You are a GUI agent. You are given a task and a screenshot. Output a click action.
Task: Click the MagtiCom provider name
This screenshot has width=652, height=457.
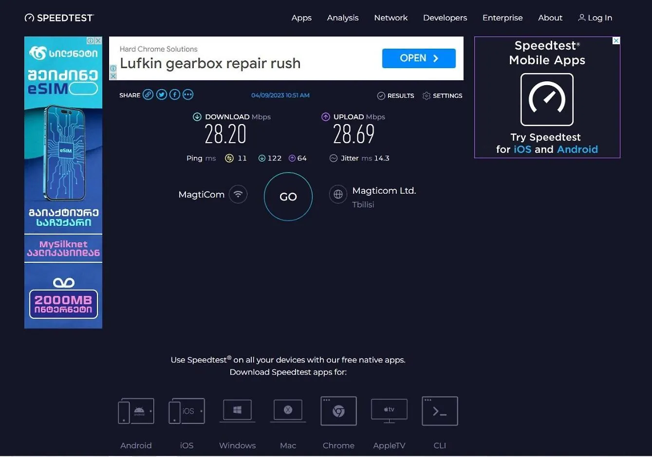[201, 195]
